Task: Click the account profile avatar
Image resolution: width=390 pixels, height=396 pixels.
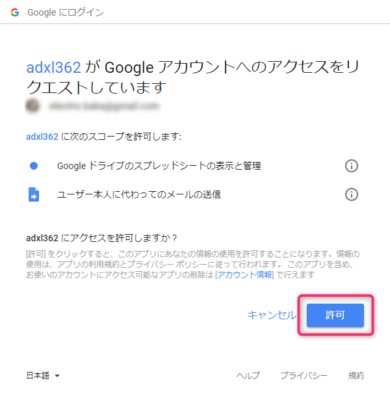Action: (x=31, y=105)
